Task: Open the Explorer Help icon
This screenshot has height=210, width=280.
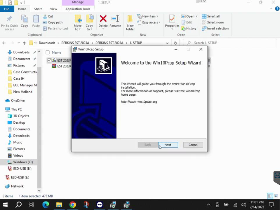Action: [277, 9]
